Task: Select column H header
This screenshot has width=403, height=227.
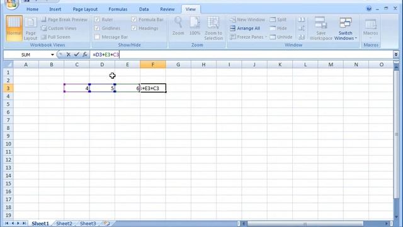Action: (203, 64)
